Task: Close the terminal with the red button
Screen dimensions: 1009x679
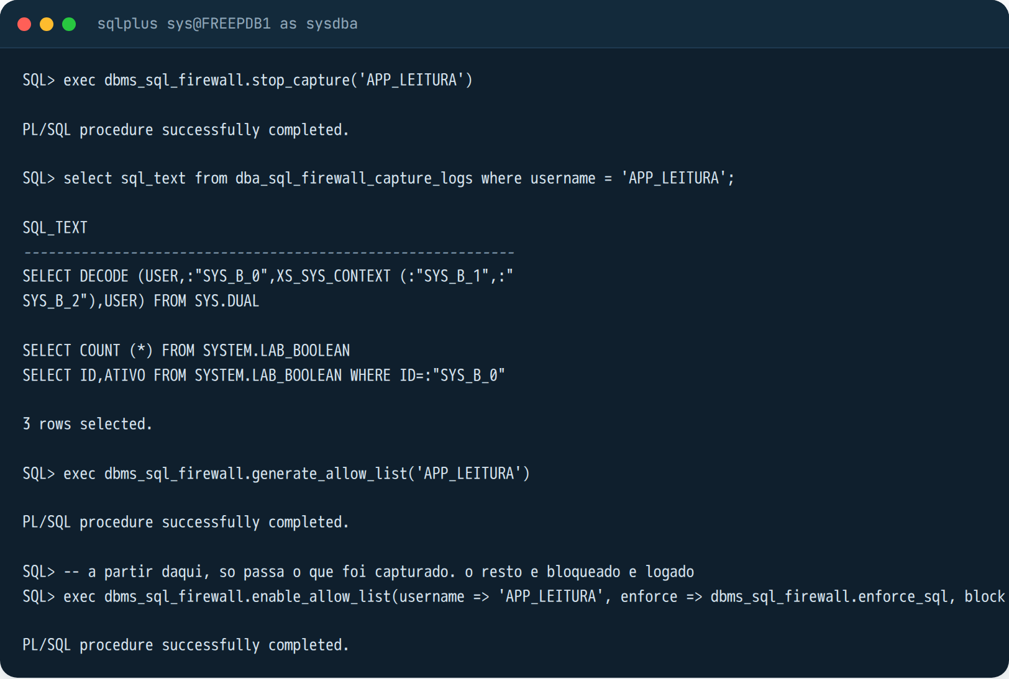Action: pos(24,24)
